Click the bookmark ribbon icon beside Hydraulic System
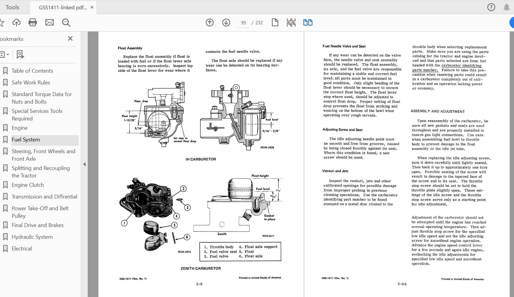This screenshot has height=297, width=514. pos(5,237)
